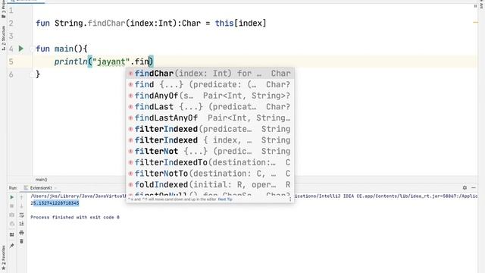Image resolution: width=485 pixels, height=273 pixels.
Task: Select findLastAnyOf suggestion
Action: click(x=210, y=118)
